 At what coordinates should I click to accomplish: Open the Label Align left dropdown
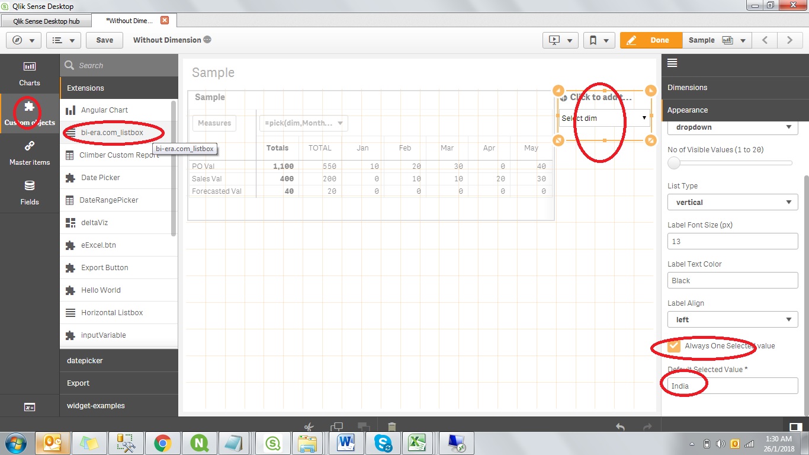[733, 319]
